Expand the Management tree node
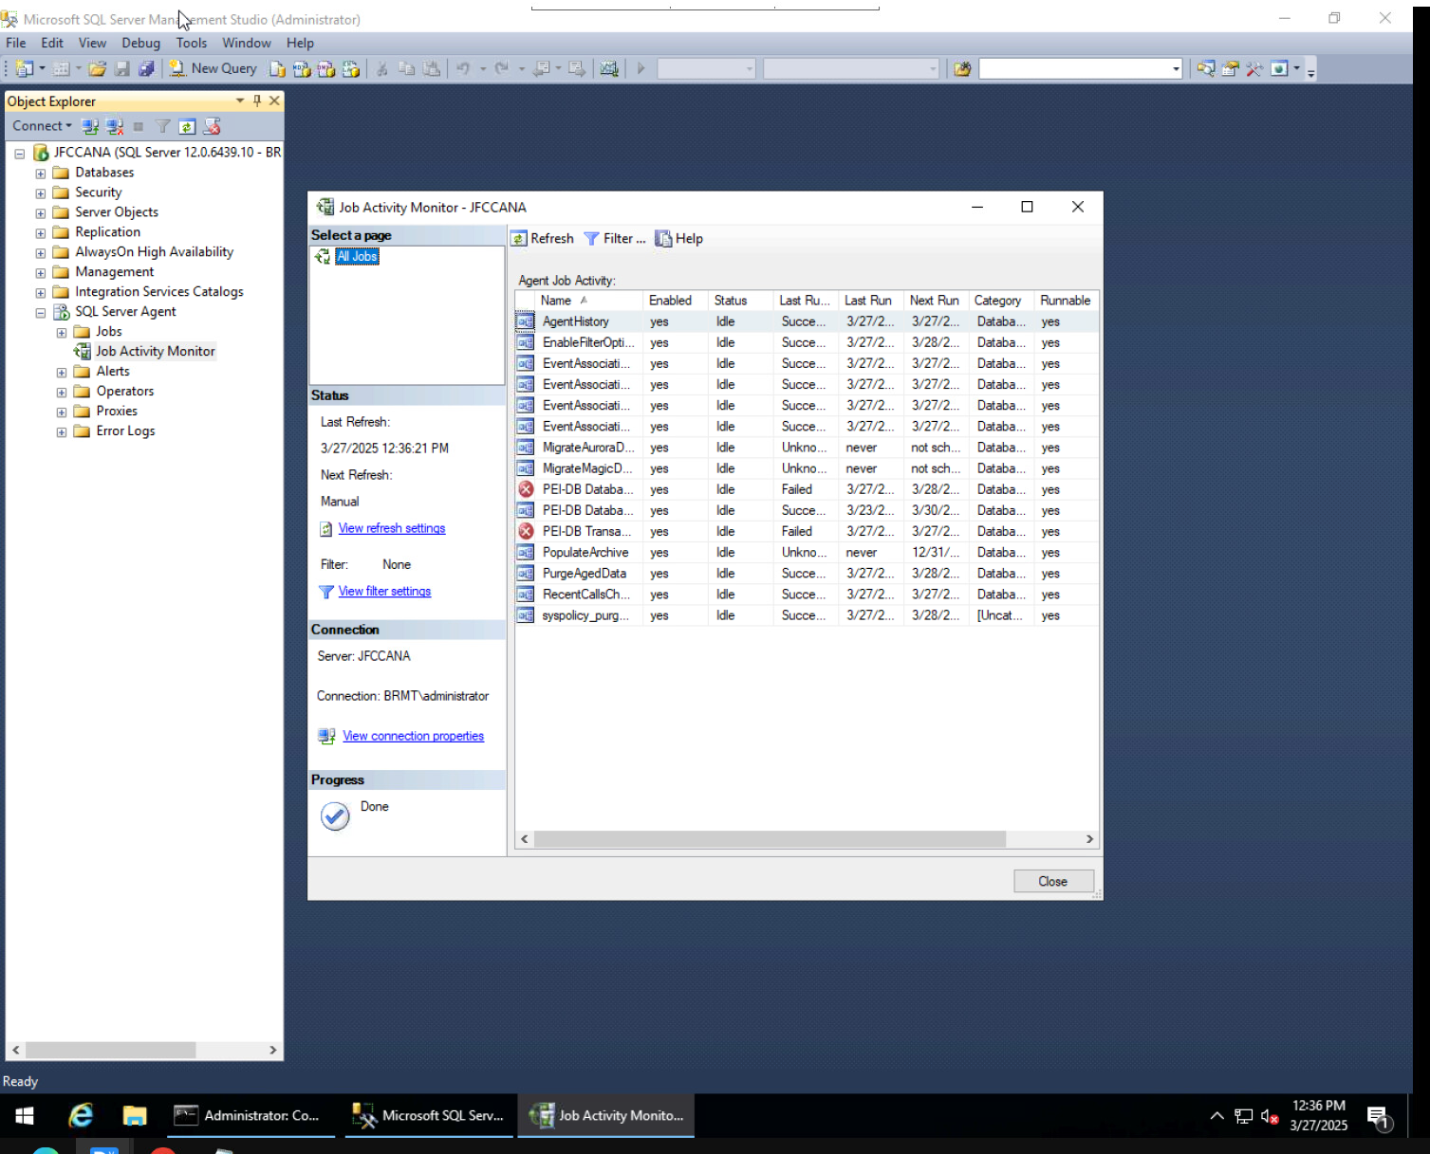1430x1154 pixels. 41,273
